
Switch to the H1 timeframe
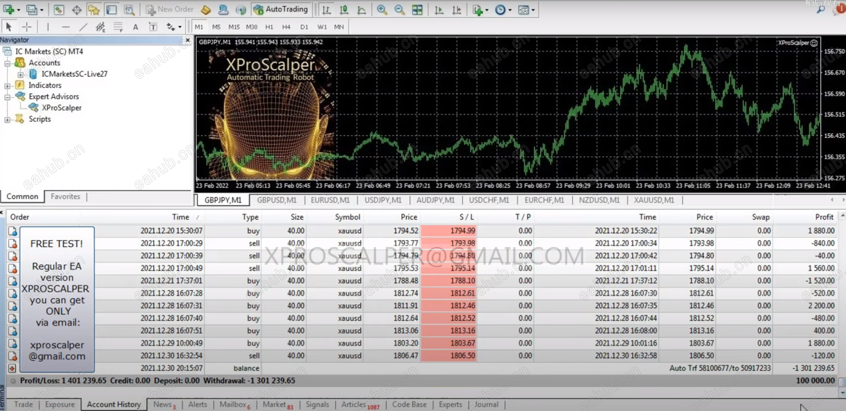pyautogui.click(x=269, y=27)
